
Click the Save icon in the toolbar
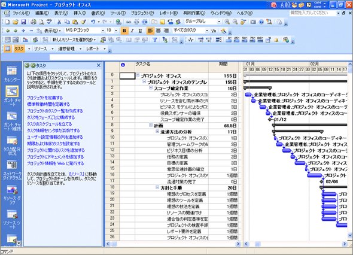(23, 22)
